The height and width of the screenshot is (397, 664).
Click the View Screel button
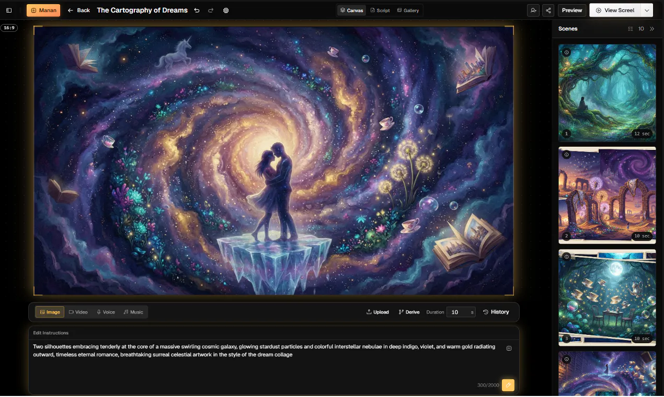coord(615,10)
